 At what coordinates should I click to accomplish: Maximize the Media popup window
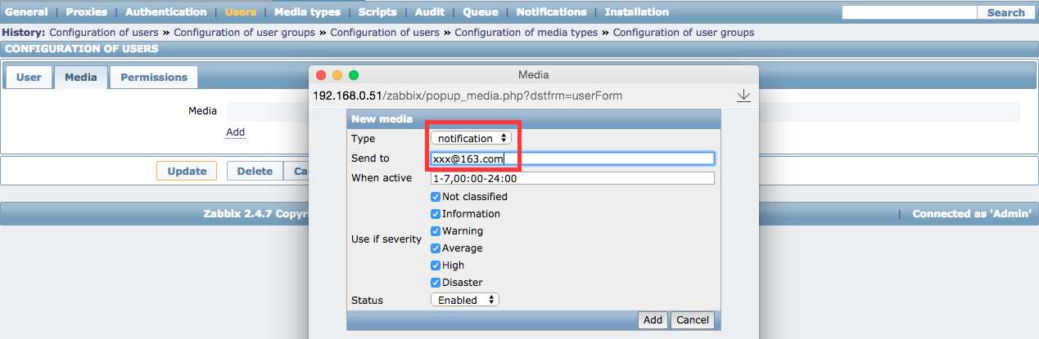point(354,75)
